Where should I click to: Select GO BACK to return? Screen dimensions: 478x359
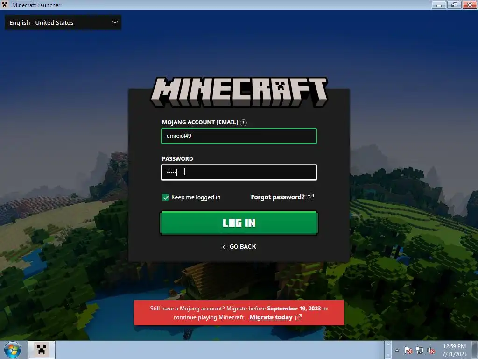point(239,247)
